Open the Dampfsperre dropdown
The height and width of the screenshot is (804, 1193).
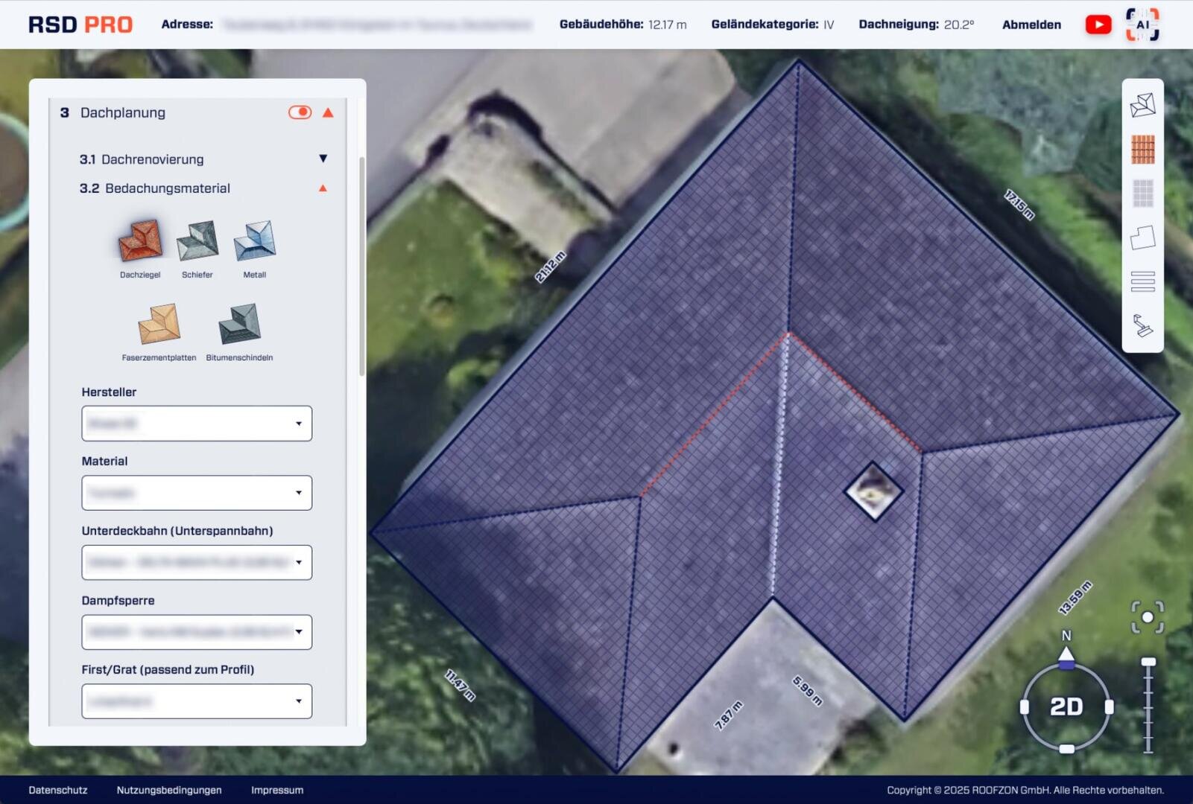coord(196,631)
